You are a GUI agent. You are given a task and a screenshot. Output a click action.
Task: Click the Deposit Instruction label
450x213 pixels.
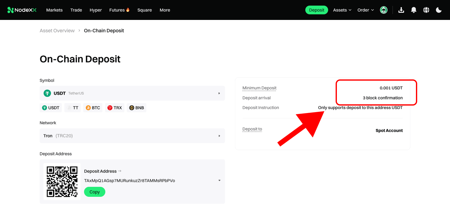261,107
